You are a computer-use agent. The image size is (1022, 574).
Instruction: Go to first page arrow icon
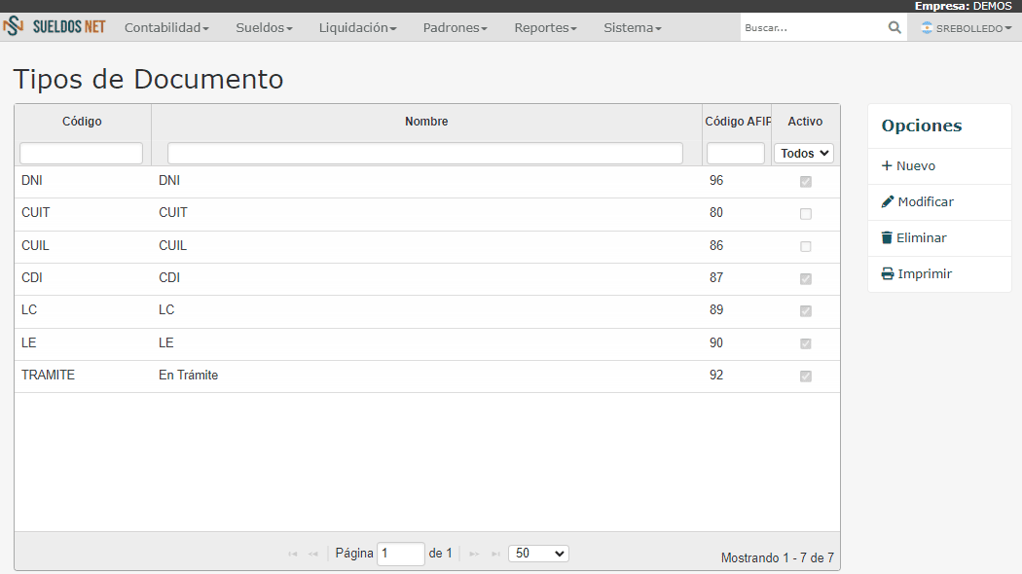pos(293,554)
